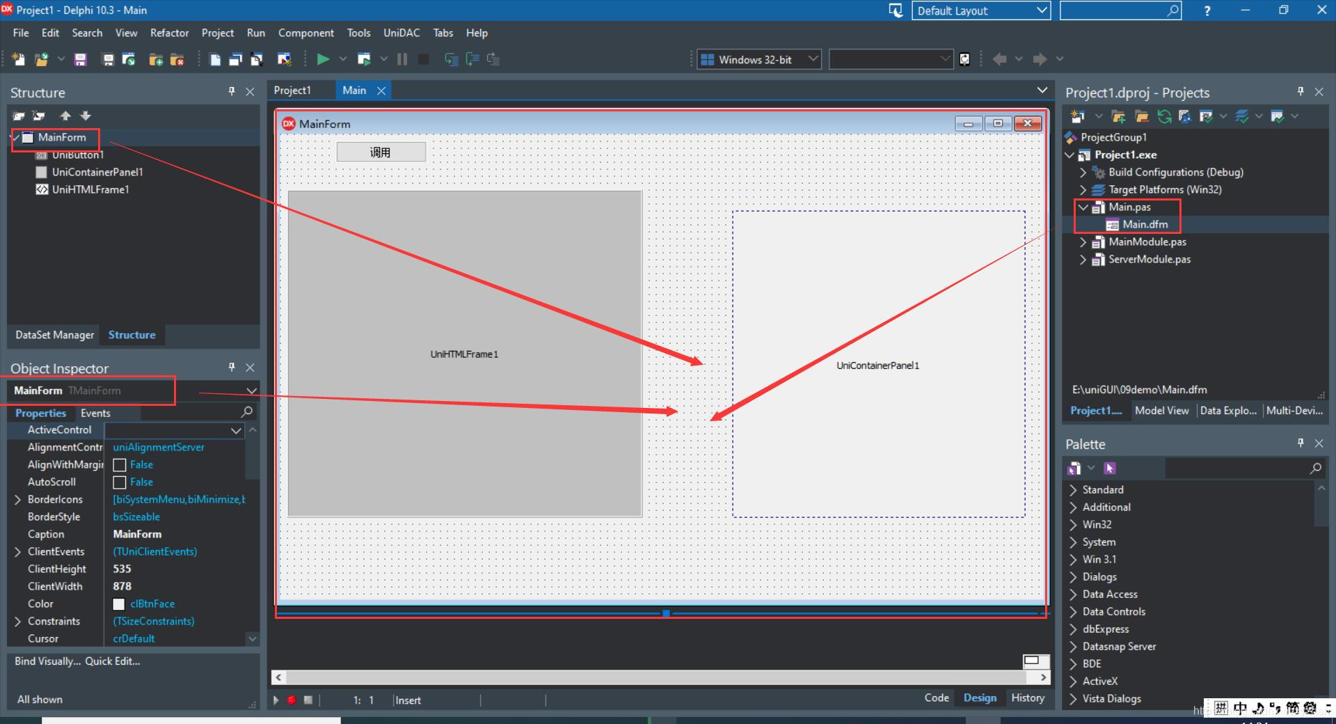
Task: Select UniContainerPanel1 in Structure tree
Action: (97, 172)
